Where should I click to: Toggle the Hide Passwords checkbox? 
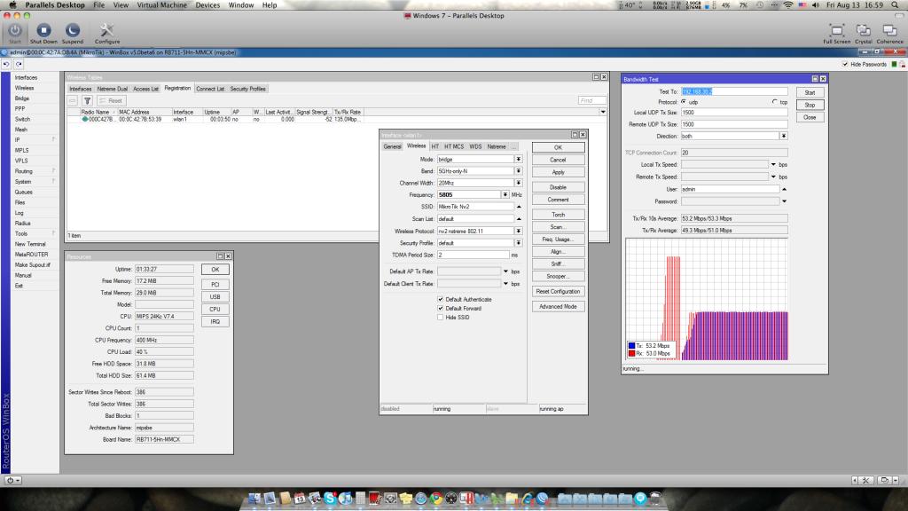click(844, 65)
